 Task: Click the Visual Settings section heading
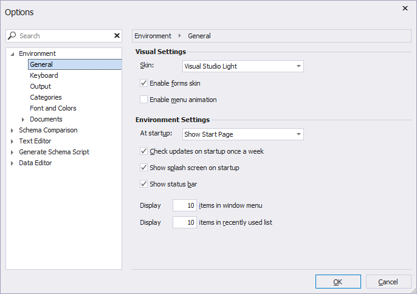(x=160, y=52)
